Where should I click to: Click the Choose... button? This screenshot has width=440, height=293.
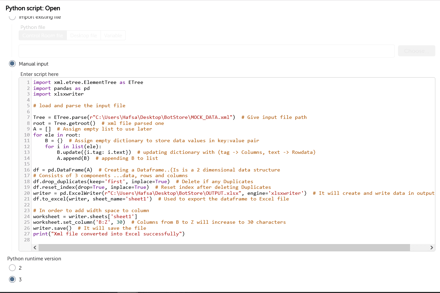[x=416, y=51]
